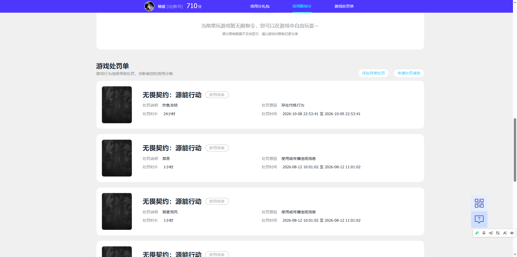Click 使用或传播违规信息 reason on 禁言 card
The width and height of the screenshot is (517, 257).
coord(298,159)
